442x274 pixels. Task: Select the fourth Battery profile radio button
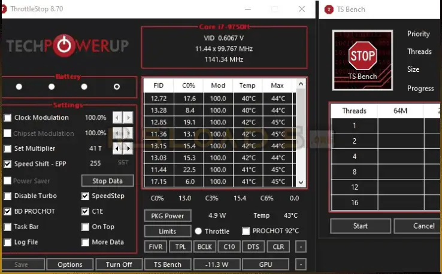(117, 87)
